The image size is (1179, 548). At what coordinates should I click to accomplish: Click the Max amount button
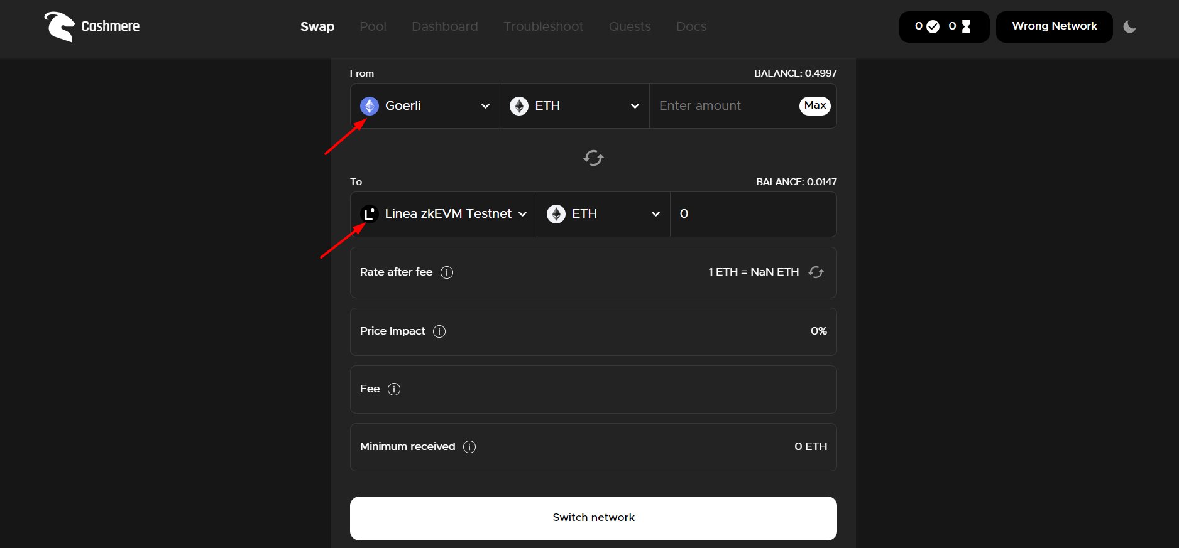pos(815,105)
